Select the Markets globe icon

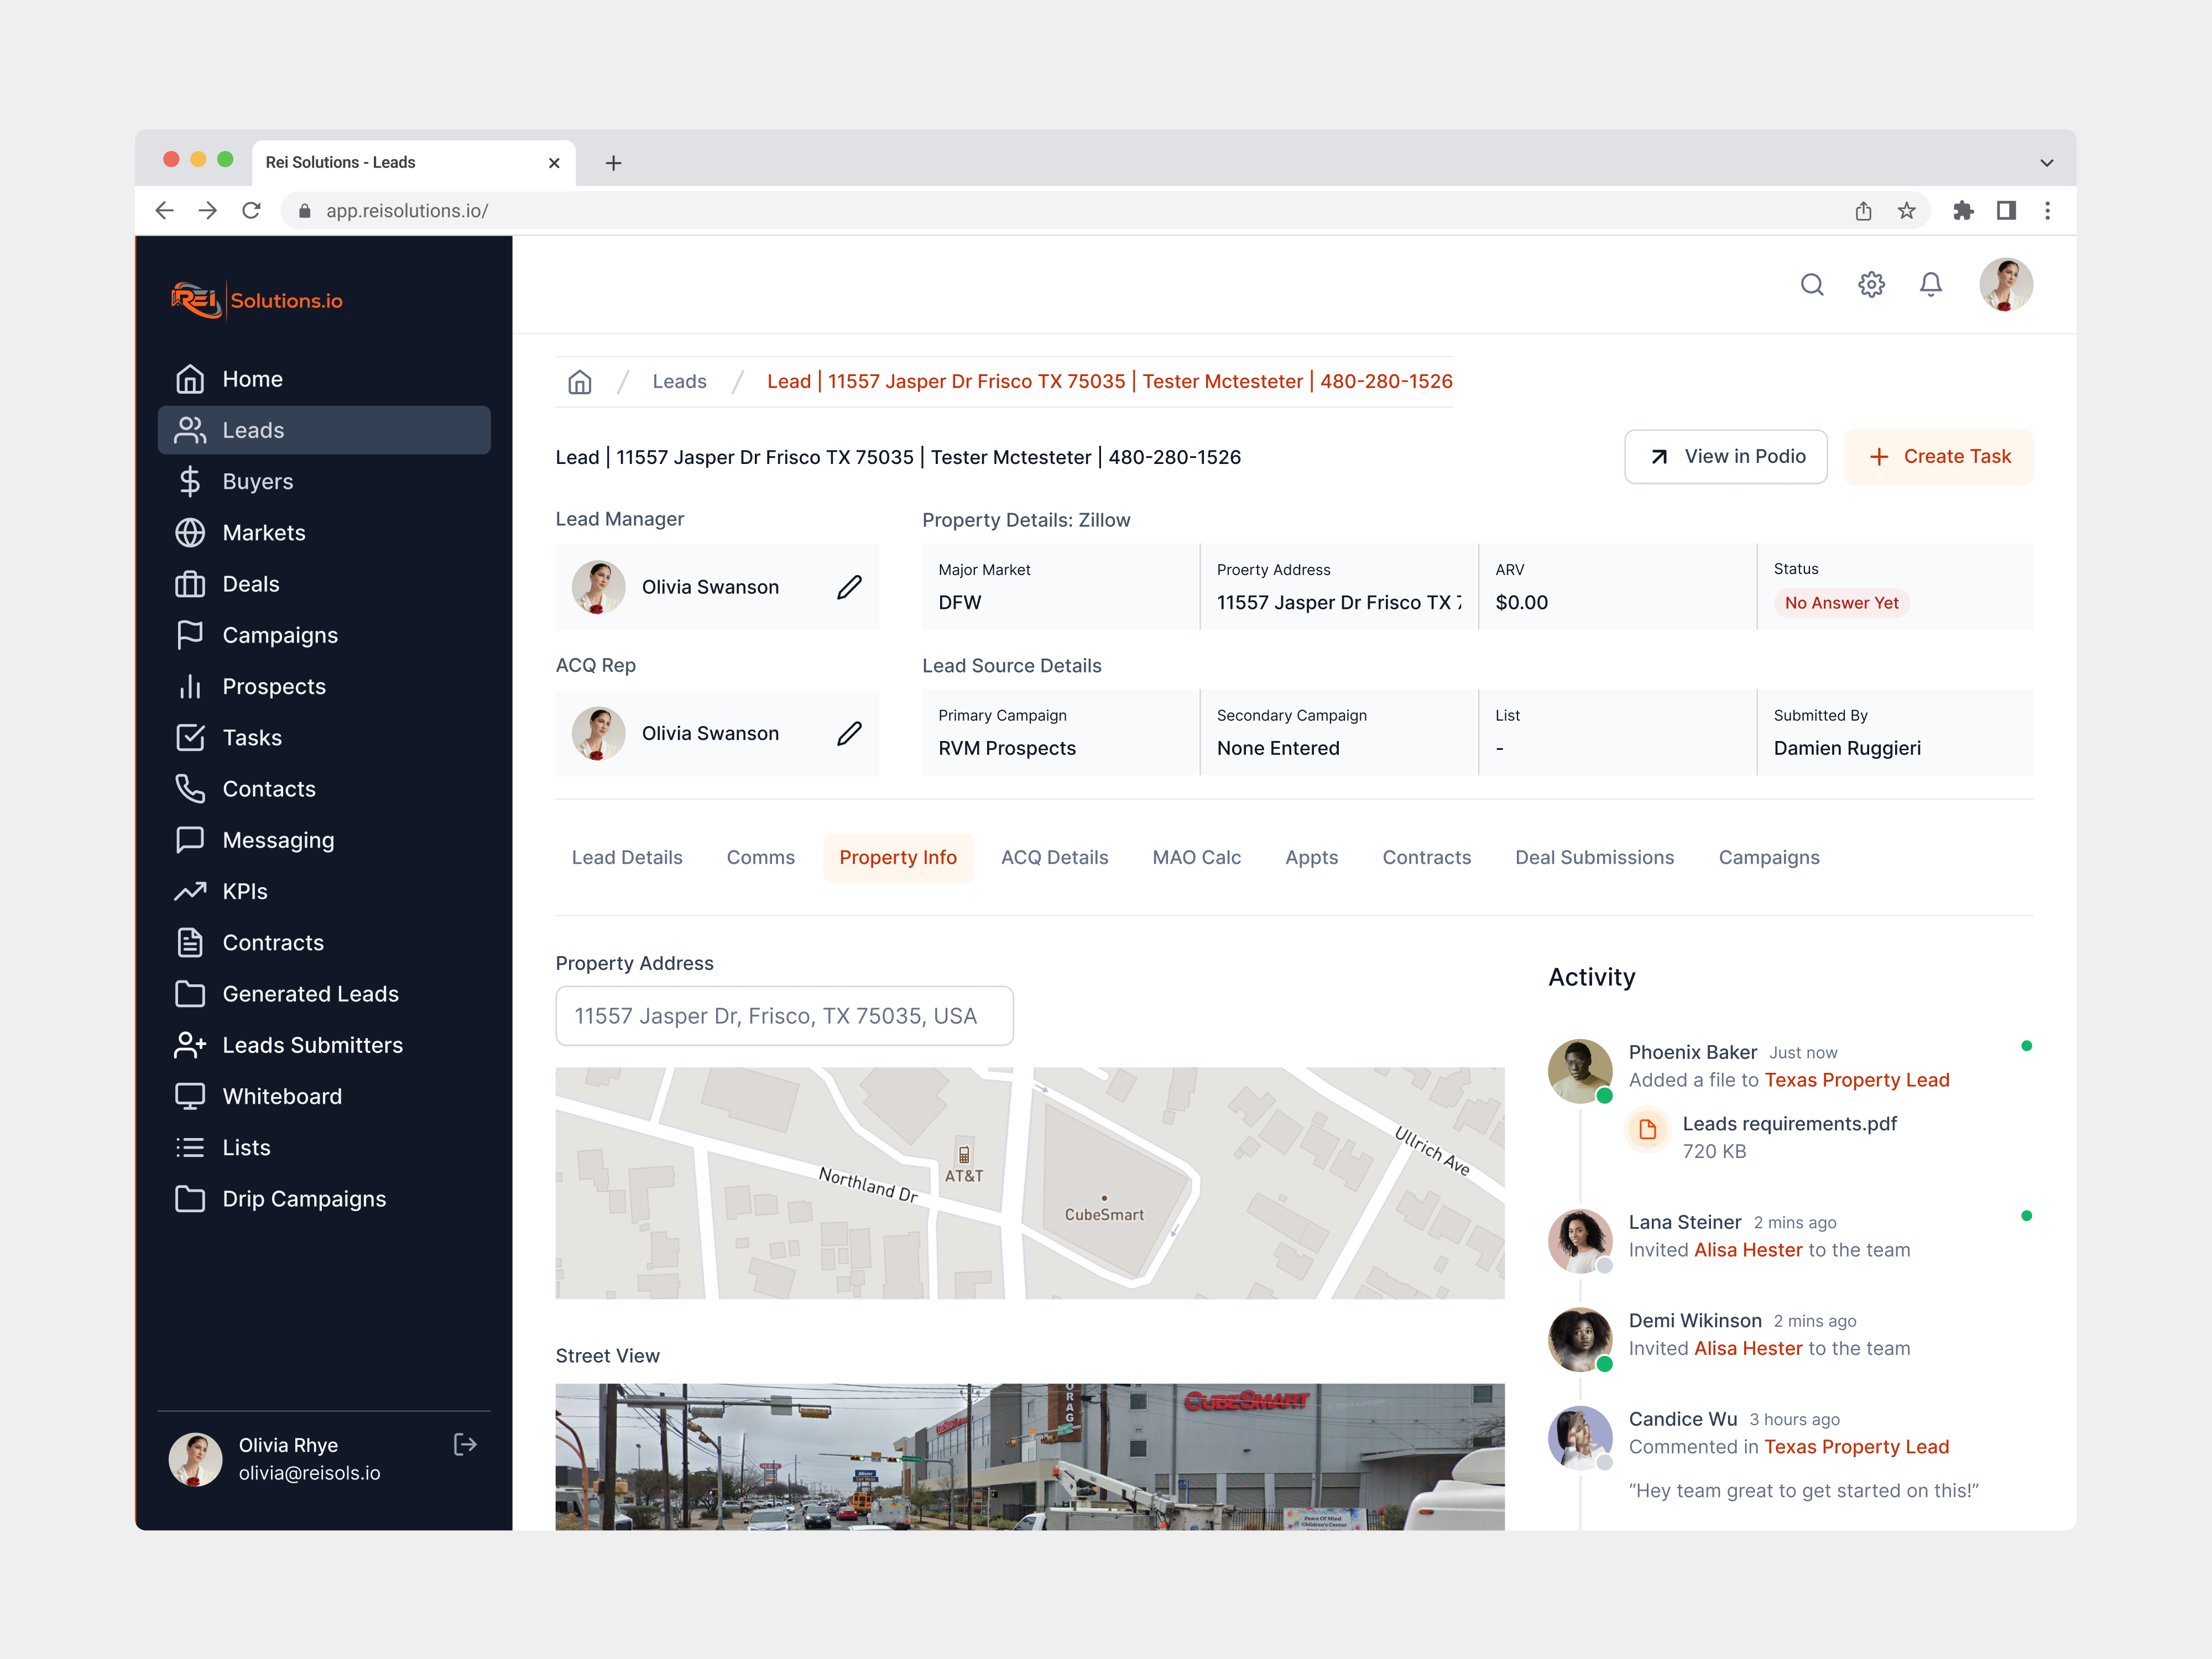(x=191, y=532)
